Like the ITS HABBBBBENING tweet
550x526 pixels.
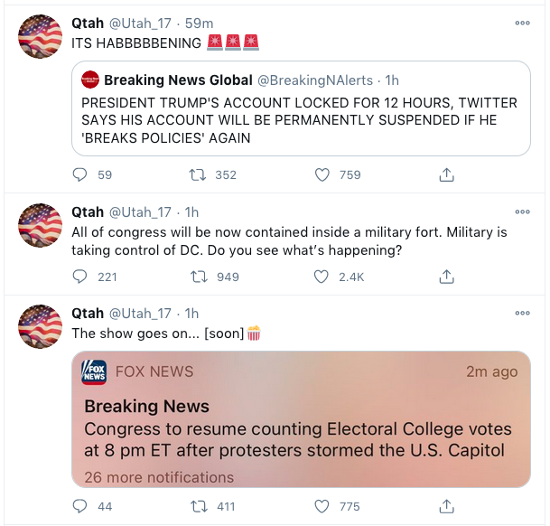(322, 174)
